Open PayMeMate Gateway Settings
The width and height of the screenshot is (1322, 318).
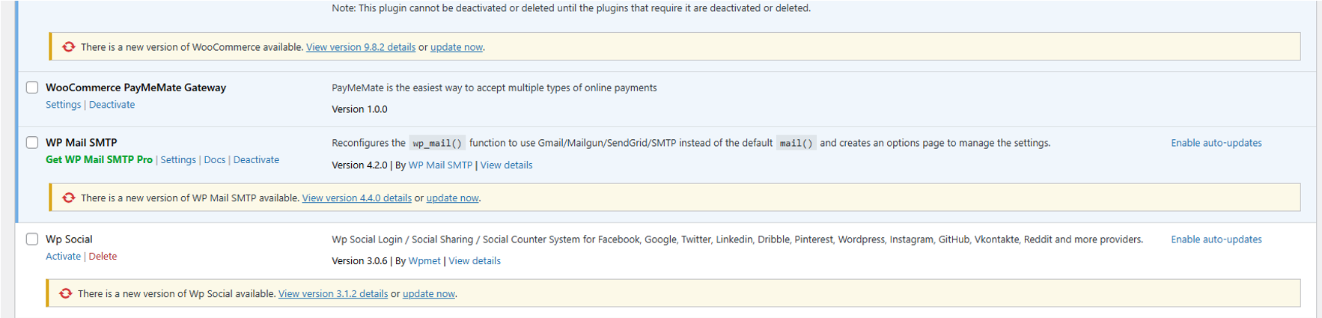(x=63, y=105)
